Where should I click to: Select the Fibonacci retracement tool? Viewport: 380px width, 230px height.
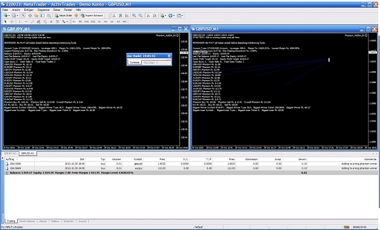(x=45, y=21)
